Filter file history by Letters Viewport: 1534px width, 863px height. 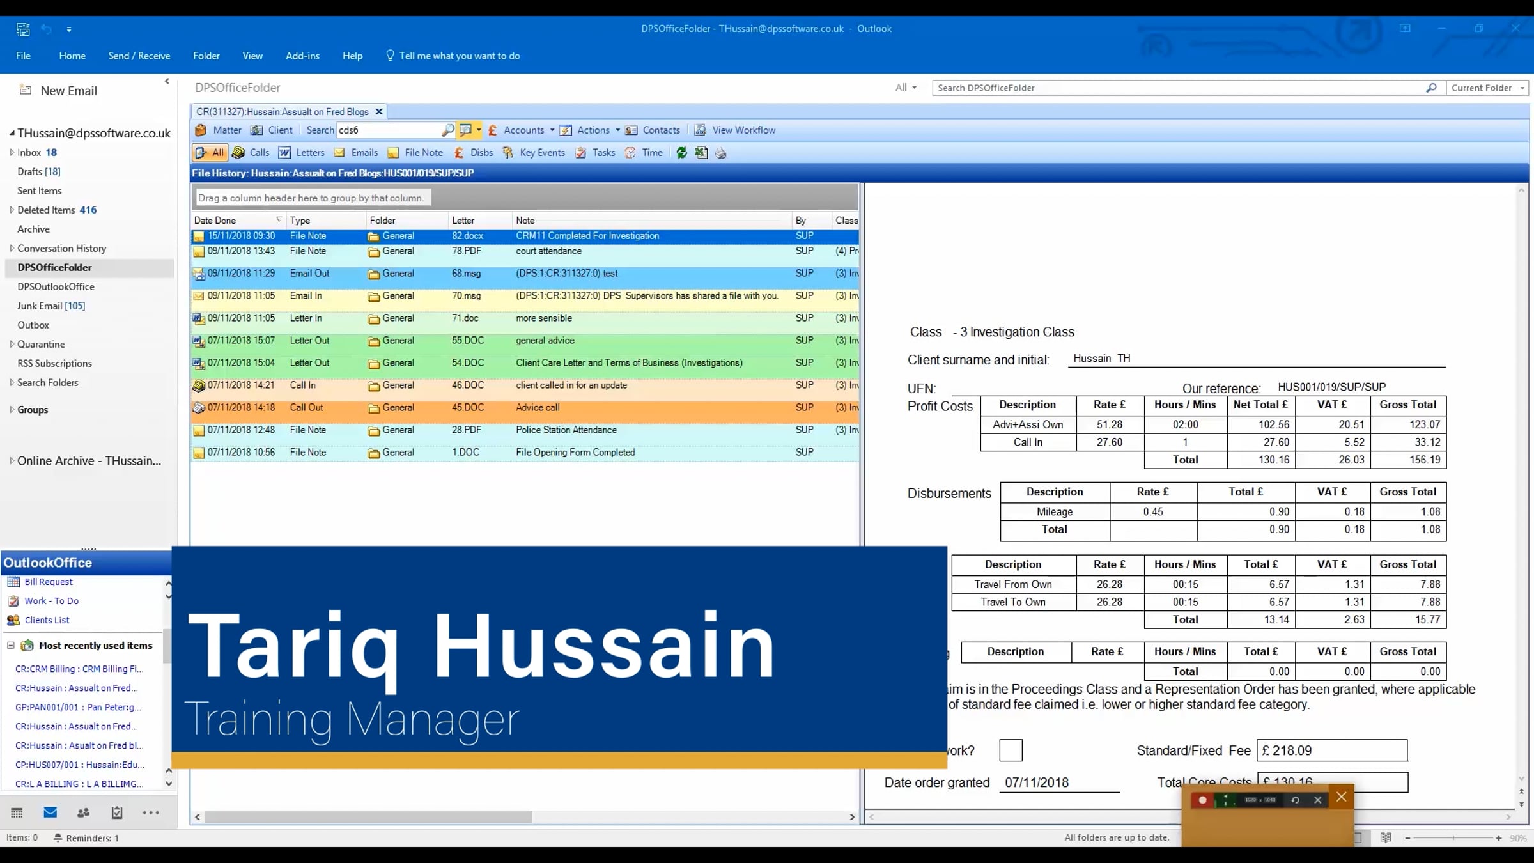pyautogui.click(x=302, y=152)
